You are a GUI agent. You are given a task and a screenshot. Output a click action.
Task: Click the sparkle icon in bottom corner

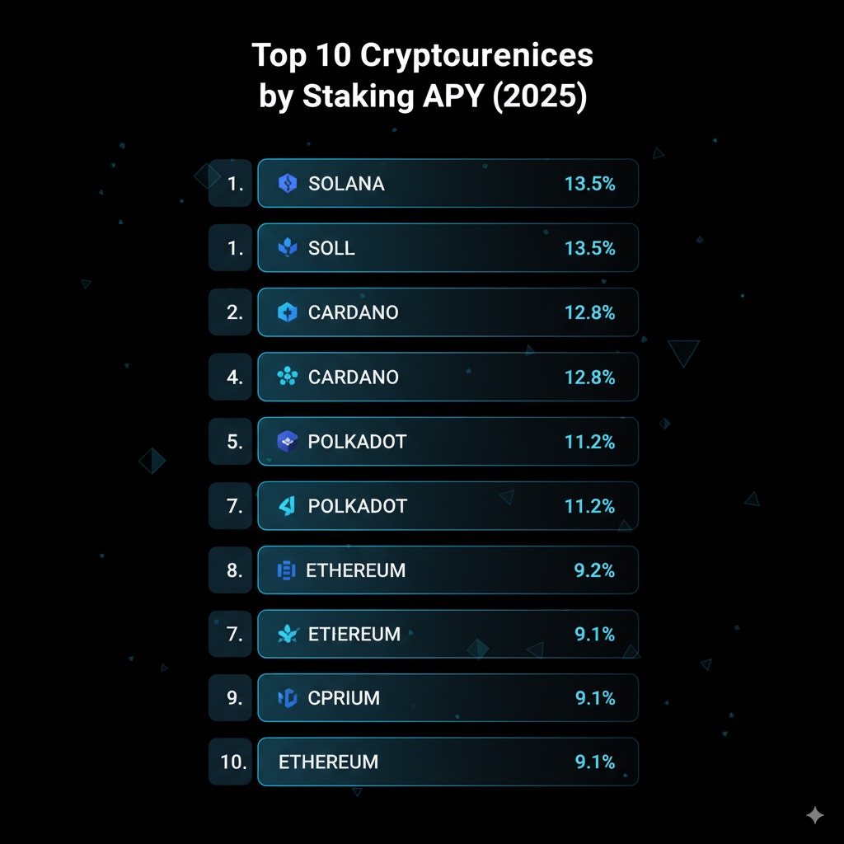pyautogui.click(x=814, y=815)
